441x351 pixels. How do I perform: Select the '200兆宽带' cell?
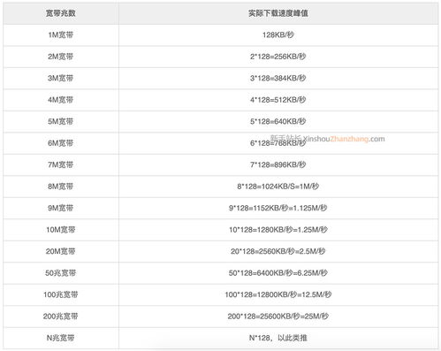click(x=61, y=317)
